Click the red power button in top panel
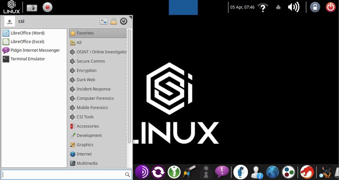Image resolution: width=339 pixels, height=180 pixels. (x=331, y=8)
